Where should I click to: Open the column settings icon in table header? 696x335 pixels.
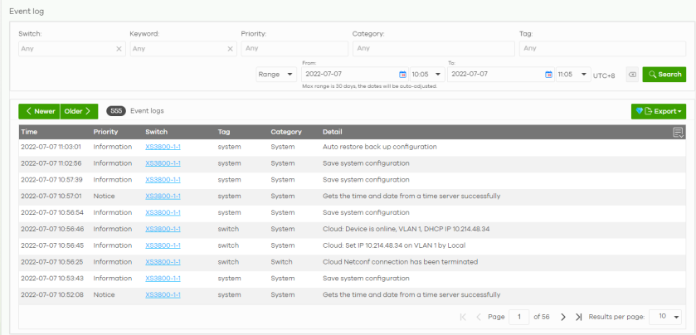coord(678,132)
